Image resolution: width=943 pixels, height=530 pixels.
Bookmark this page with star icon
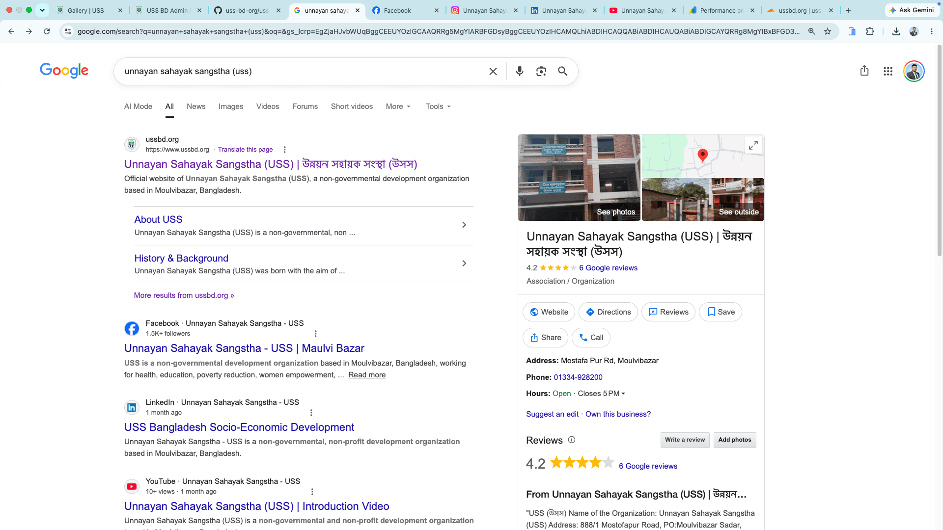click(x=828, y=31)
